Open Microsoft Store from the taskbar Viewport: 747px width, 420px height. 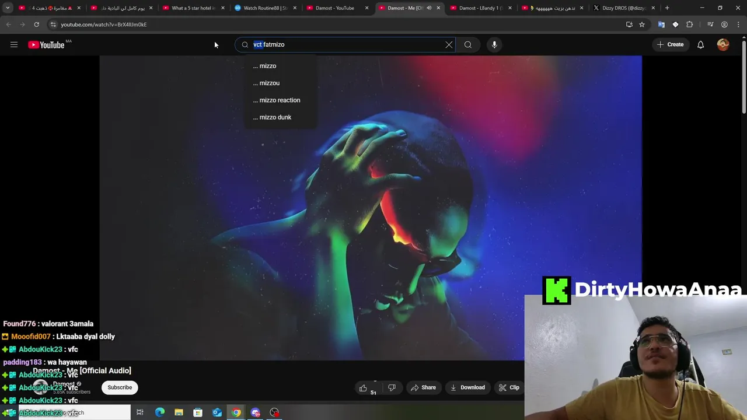tap(198, 412)
